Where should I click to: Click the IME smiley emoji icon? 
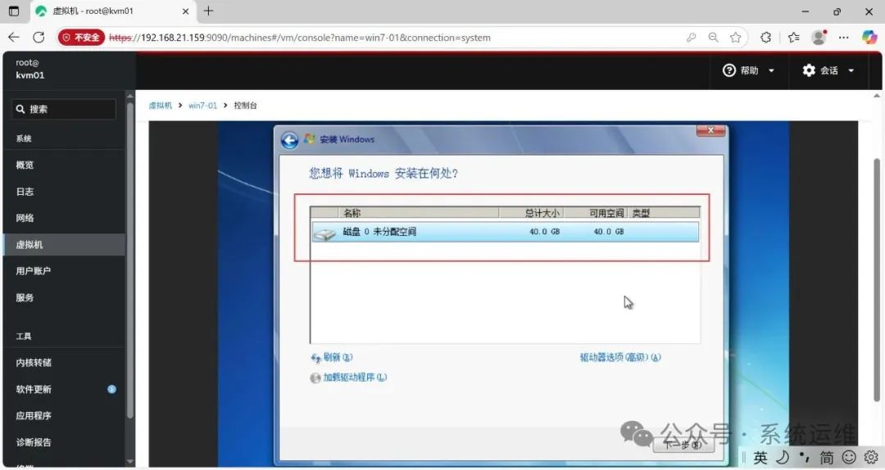point(849,457)
